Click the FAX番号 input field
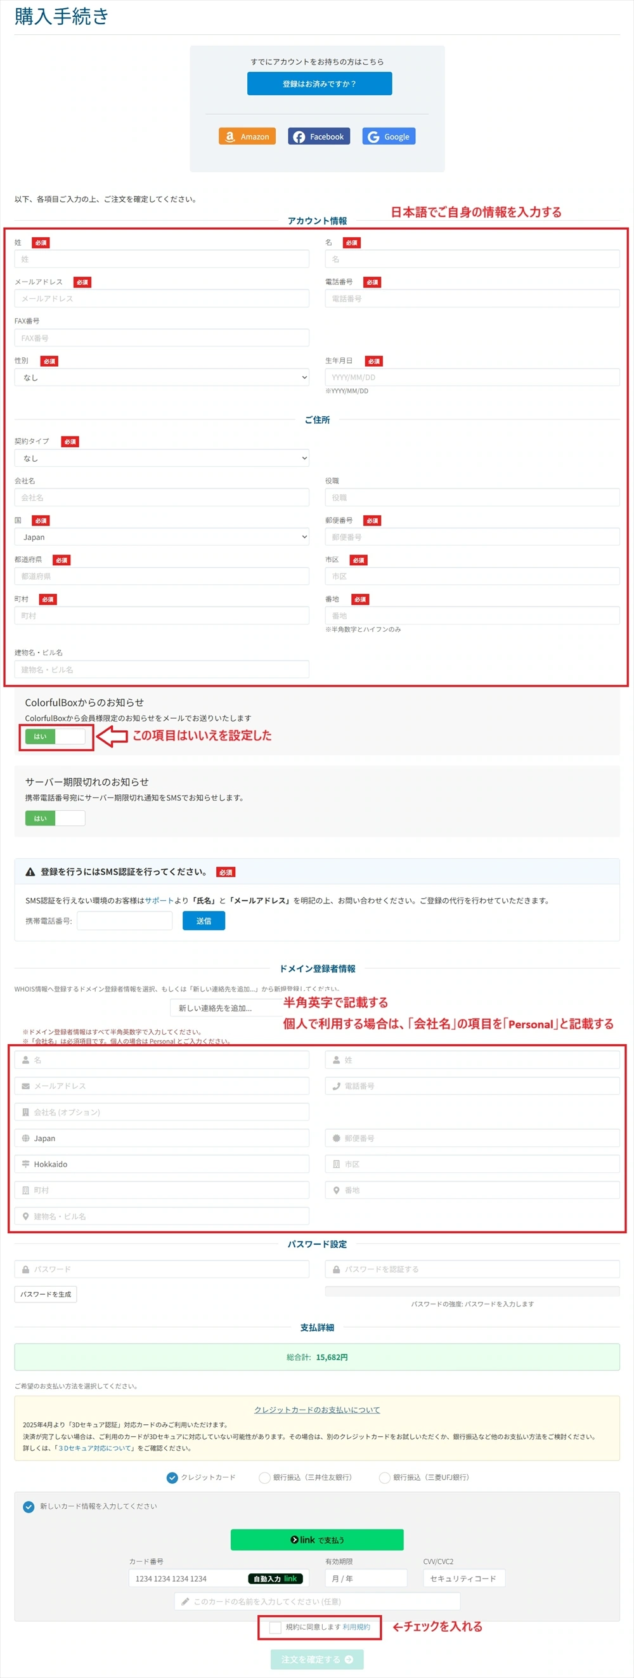Screen dimensions: 634x1678 click(x=162, y=338)
